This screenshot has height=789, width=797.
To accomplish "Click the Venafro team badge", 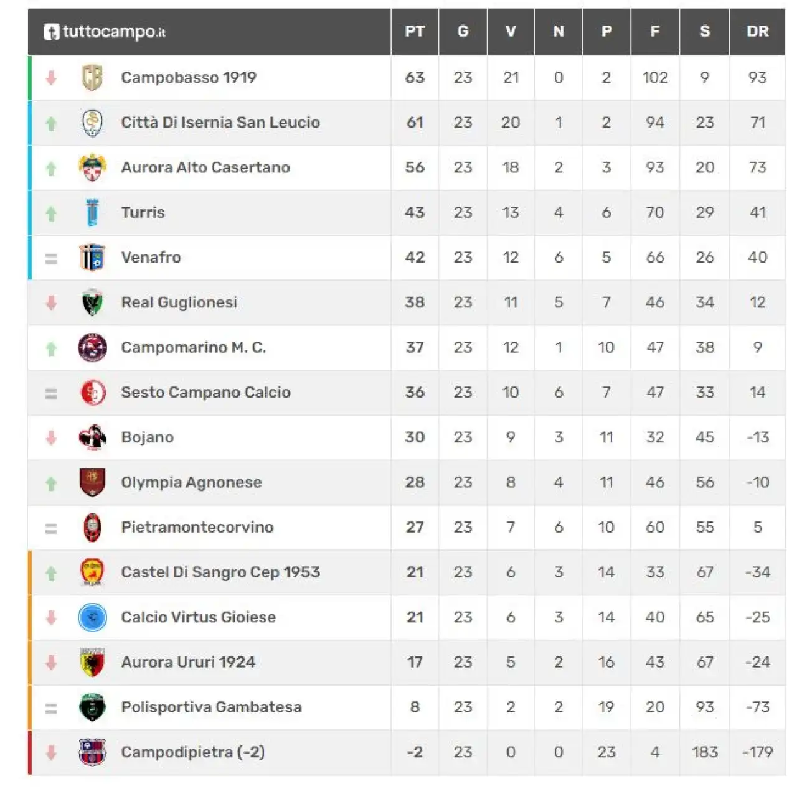I will (x=92, y=257).
